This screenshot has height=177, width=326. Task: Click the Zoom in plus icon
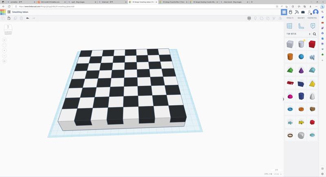point(4,50)
